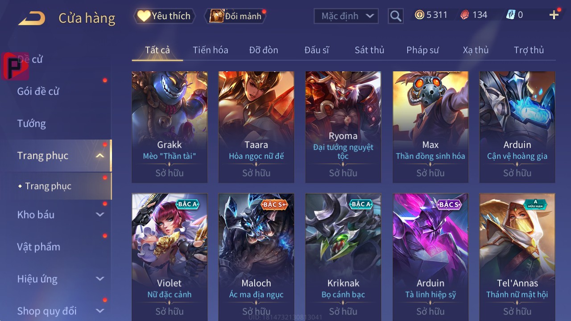Select the Tiến hóa tab

point(211,50)
